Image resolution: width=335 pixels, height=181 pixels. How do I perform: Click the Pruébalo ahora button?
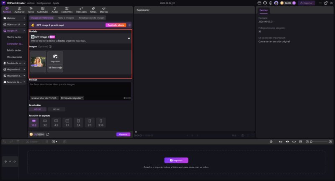(116, 25)
